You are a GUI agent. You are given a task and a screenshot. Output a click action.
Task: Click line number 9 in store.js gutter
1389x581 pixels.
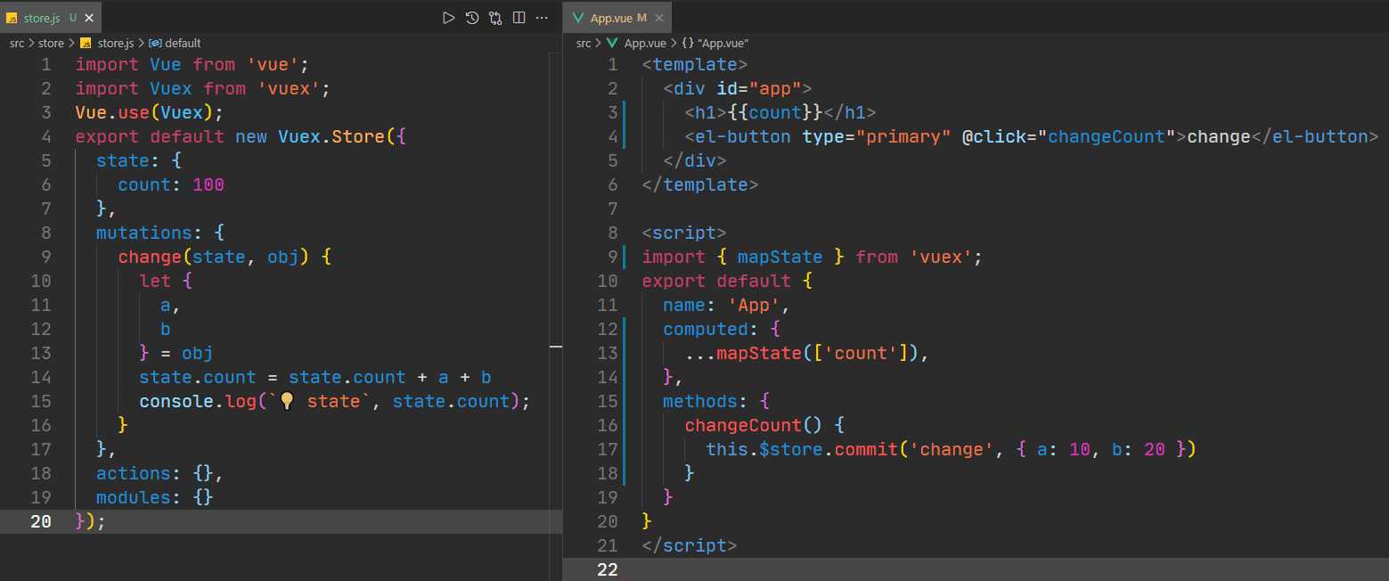coord(46,257)
